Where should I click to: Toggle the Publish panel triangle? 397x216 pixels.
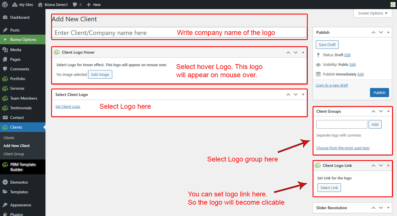tap(388, 32)
